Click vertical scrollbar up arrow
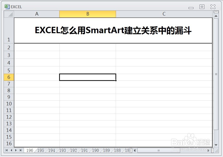This screenshot has width=223, height=157. (x=216, y=16)
